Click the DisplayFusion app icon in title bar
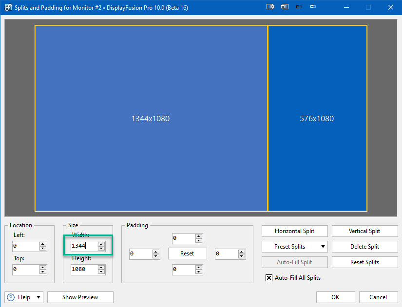Image resolution: width=402 pixels, height=307 pixels. tap(8, 7)
